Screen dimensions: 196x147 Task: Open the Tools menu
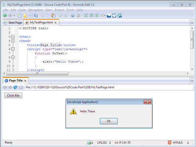pos(70,10)
